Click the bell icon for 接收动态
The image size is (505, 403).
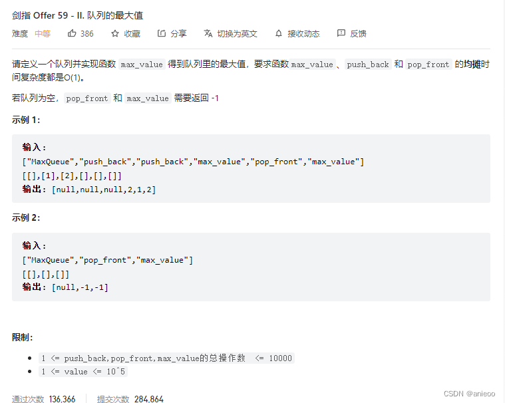tap(279, 33)
